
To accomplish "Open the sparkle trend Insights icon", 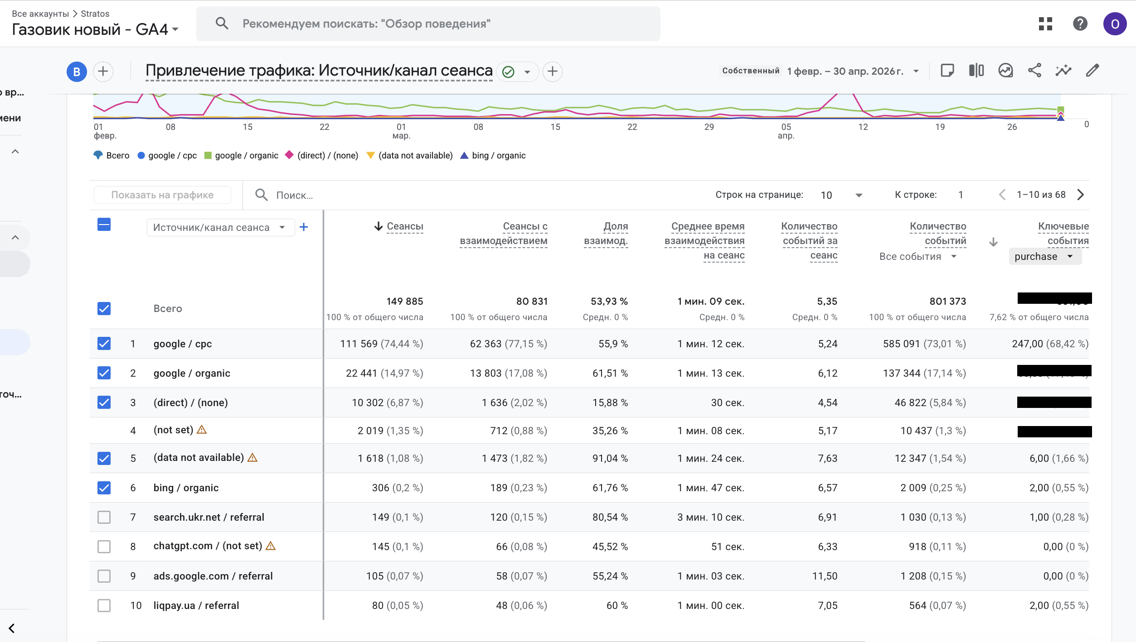I will (1063, 71).
